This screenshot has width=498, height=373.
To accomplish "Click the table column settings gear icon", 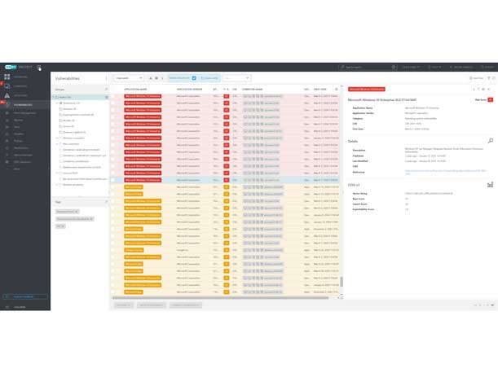I will coord(337,89).
